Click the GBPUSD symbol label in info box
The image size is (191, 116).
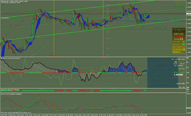coord(179,34)
